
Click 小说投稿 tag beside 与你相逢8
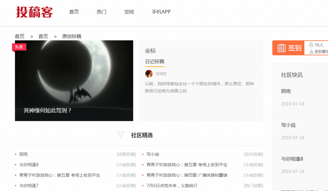(126, 165)
